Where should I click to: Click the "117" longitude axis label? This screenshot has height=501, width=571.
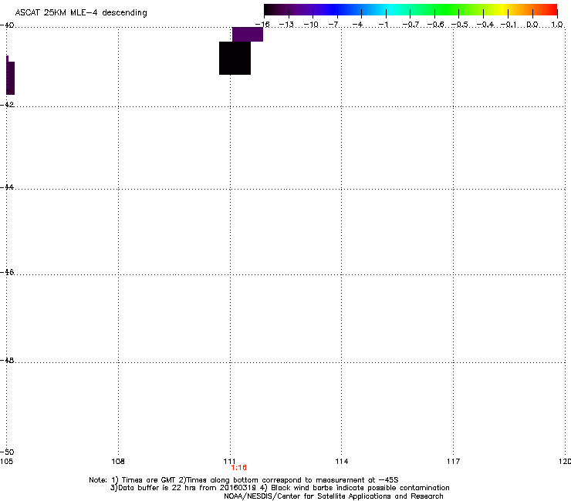click(454, 462)
